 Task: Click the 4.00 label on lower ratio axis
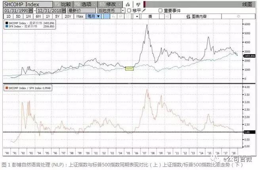247,87
